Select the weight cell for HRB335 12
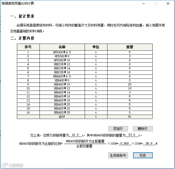This screenshot has height=169, width=175. coord(130,64)
